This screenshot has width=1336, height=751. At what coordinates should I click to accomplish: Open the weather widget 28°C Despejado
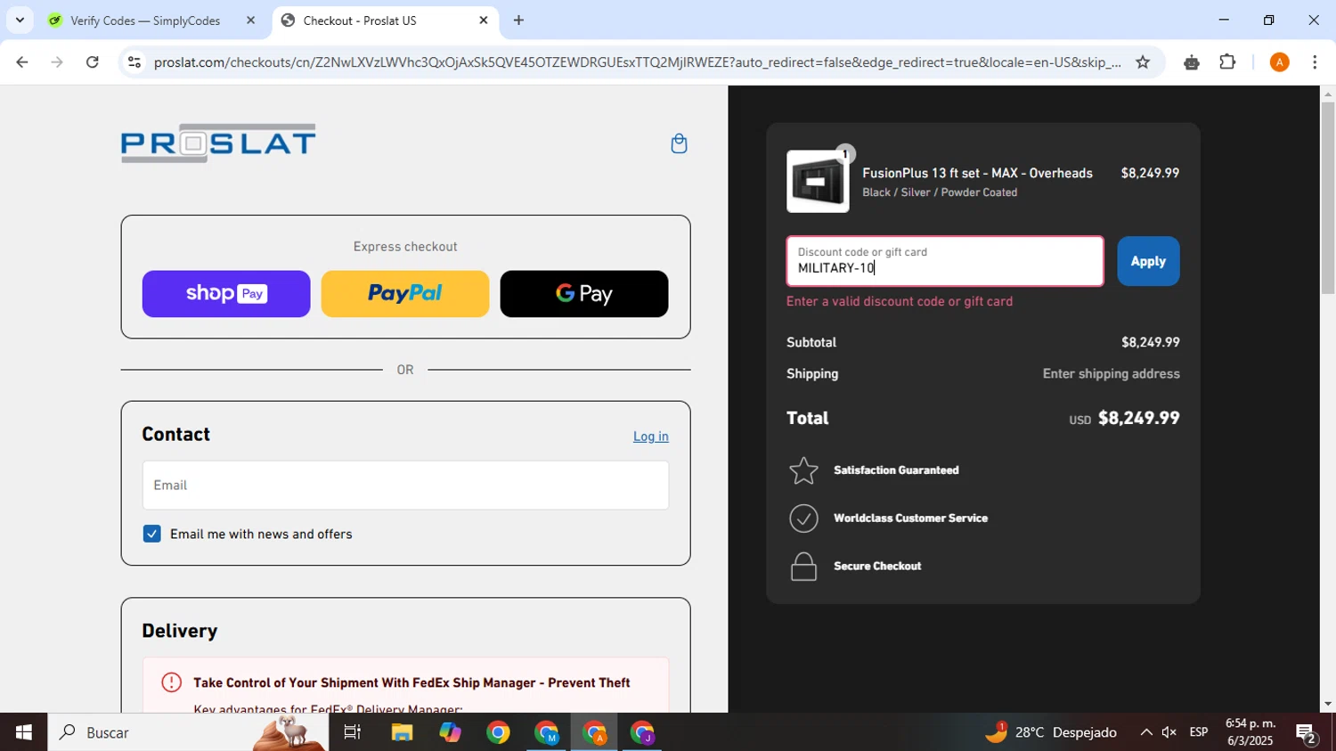[x=1051, y=732]
